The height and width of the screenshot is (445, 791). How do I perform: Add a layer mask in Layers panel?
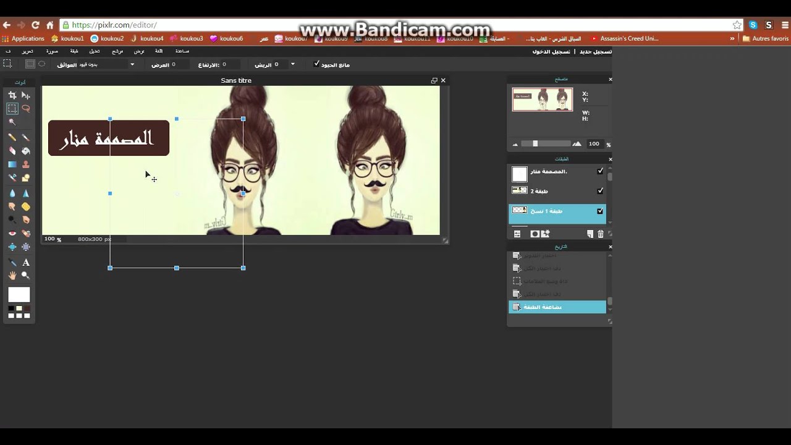click(535, 234)
